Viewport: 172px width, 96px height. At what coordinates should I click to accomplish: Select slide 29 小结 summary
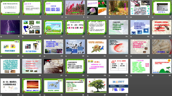97,66
